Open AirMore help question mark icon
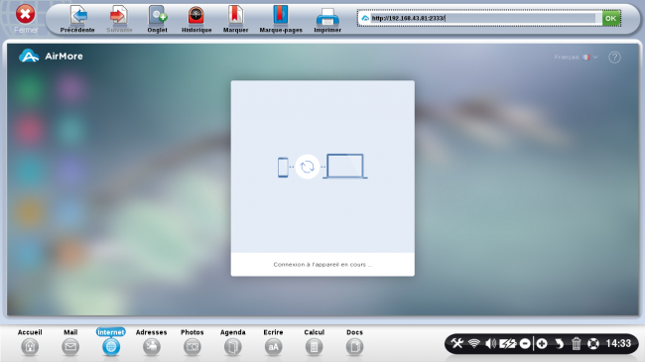This screenshot has height=362, width=645. (x=614, y=58)
